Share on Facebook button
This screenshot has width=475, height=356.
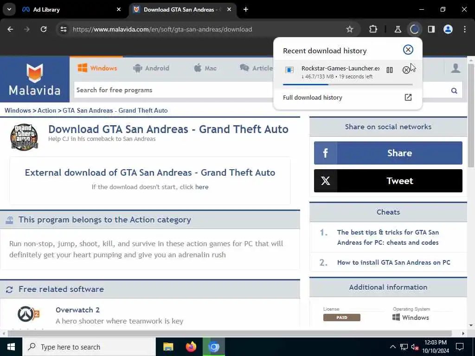[388, 153]
